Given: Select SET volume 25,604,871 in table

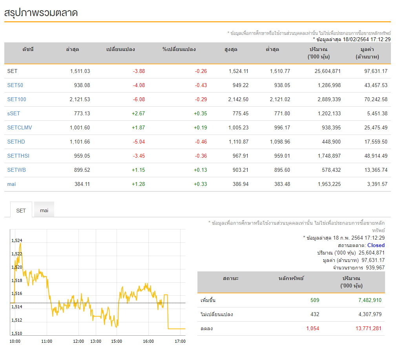Looking at the screenshot, I should [x=328, y=71].
